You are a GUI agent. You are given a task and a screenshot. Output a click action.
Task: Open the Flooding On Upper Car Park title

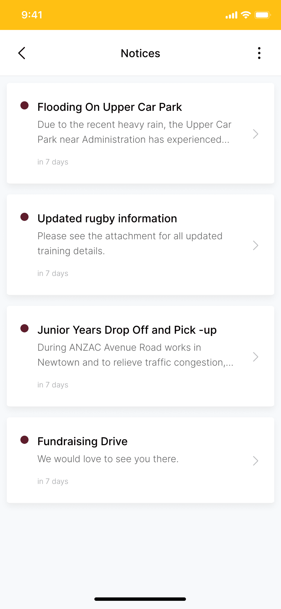point(109,107)
